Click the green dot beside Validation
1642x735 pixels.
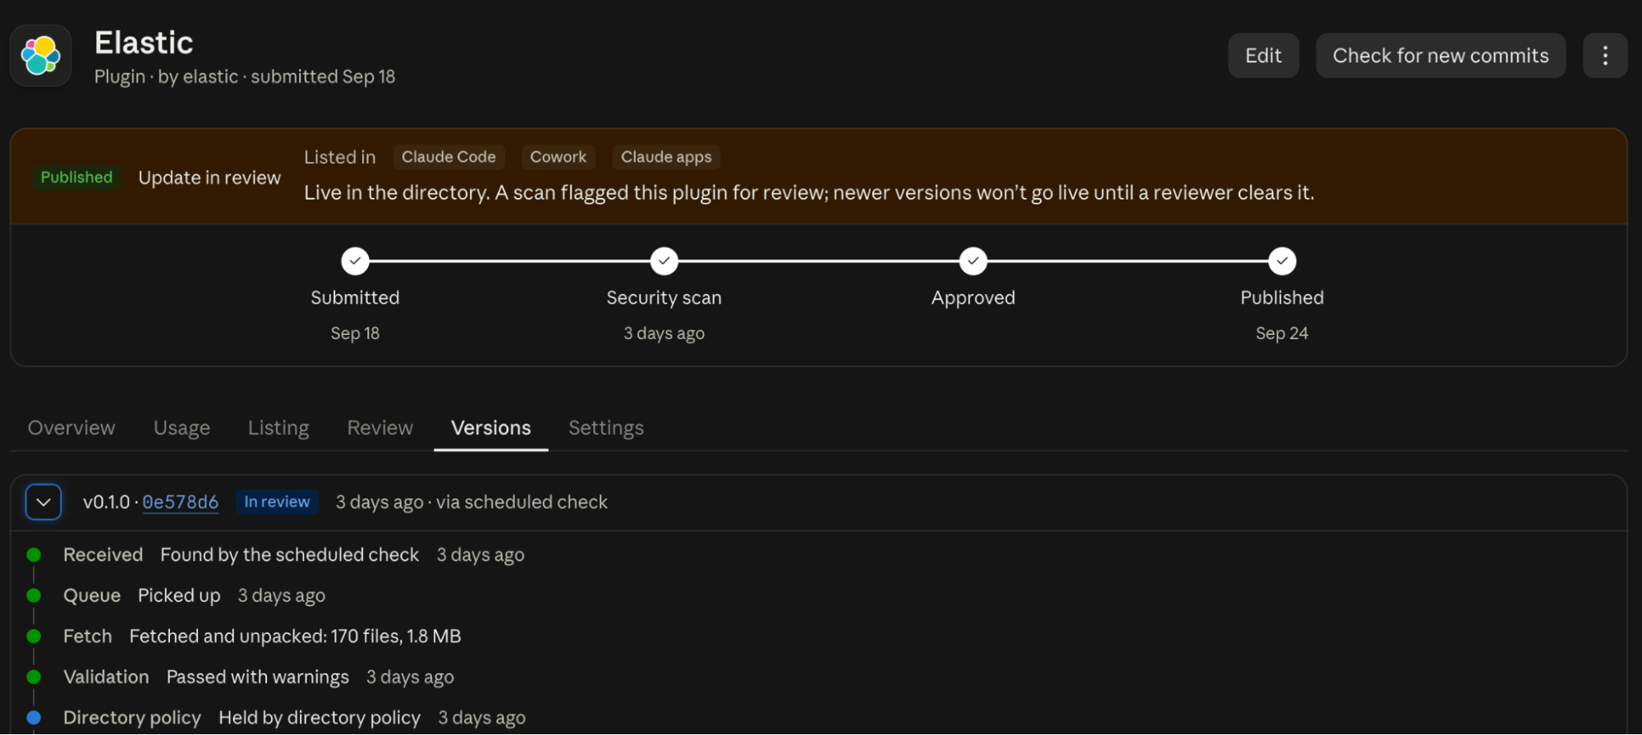click(x=34, y=678)
